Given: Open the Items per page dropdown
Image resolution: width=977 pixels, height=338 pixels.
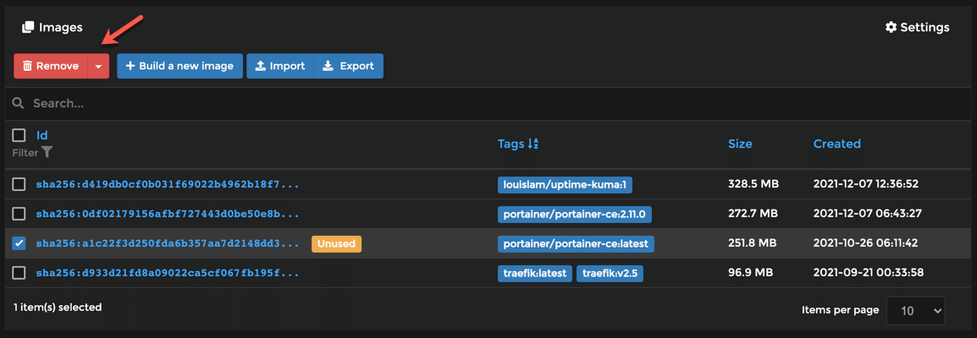Looking at the screenshot, I should coord(915,311).
